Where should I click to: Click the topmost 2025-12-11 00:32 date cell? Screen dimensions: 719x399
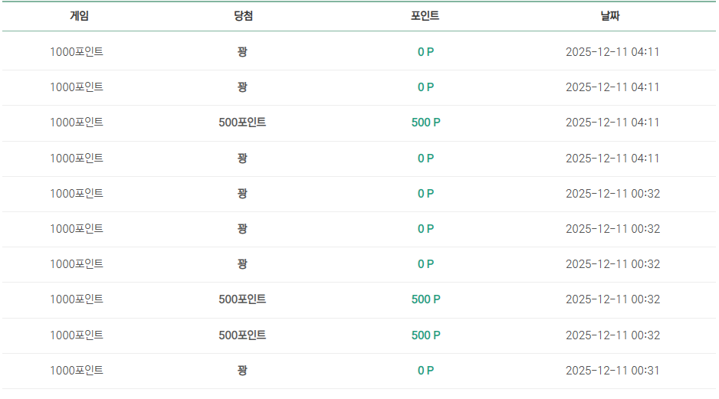pyautogui.click(x=612, y=194)
